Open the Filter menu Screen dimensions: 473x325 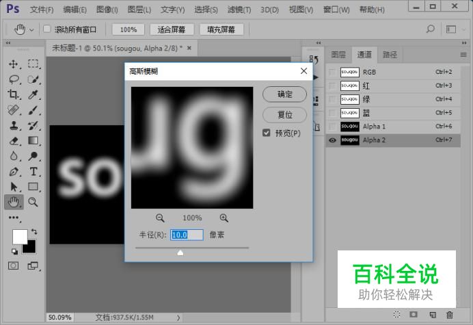click(239, 10)
